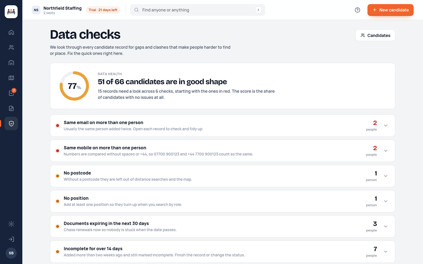Go to the Home page icon
Screen dimensions: 423x264
click(11, 32)
